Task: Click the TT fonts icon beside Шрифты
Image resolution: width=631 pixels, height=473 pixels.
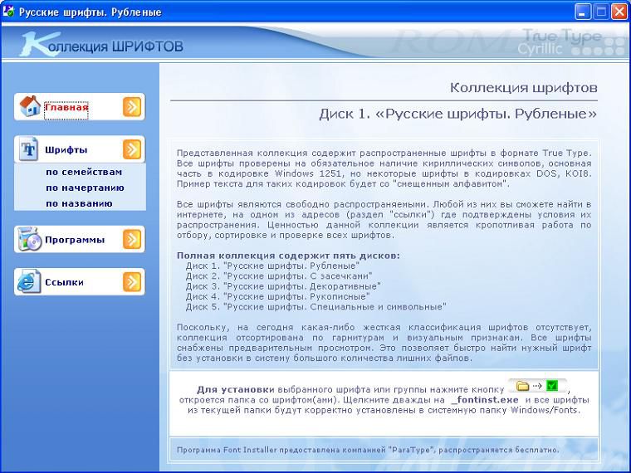Action: click(x=30, y=149)
